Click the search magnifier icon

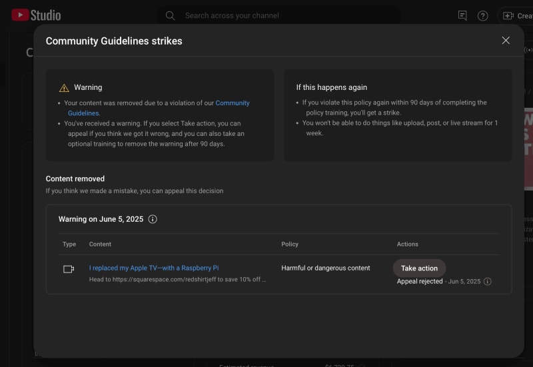pyautogui.click(x=171, y=15)
